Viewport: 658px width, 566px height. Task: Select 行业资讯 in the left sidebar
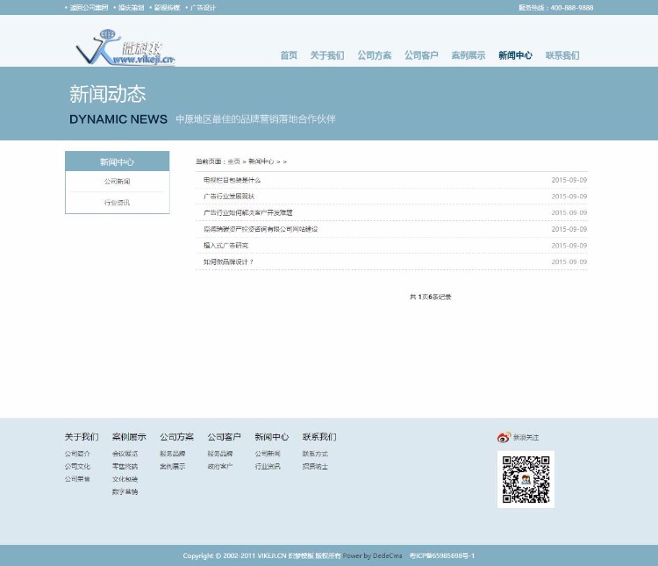coord(117,203)
